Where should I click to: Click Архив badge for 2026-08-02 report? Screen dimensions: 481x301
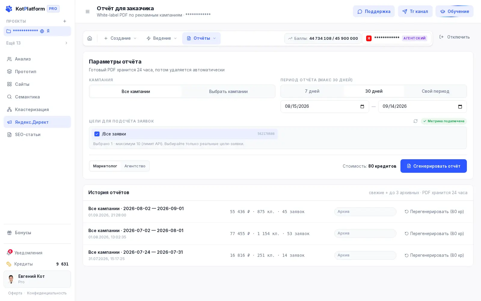(365, 212)
